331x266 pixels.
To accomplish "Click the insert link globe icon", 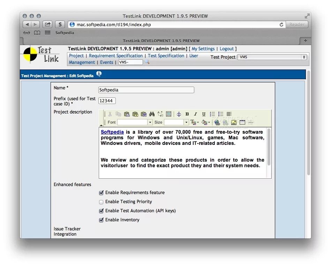I will click(x=217, y=122).
